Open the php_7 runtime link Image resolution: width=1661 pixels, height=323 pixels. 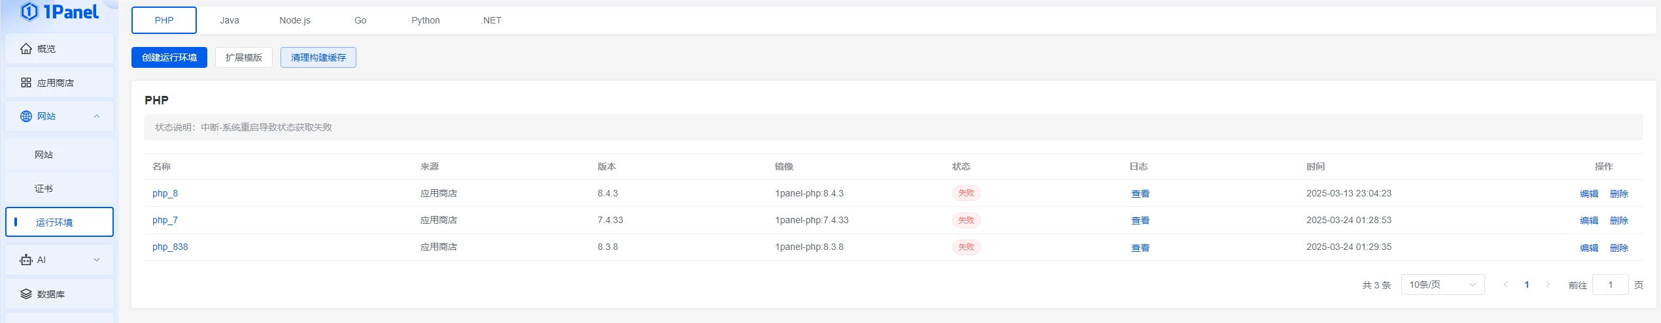165,220
